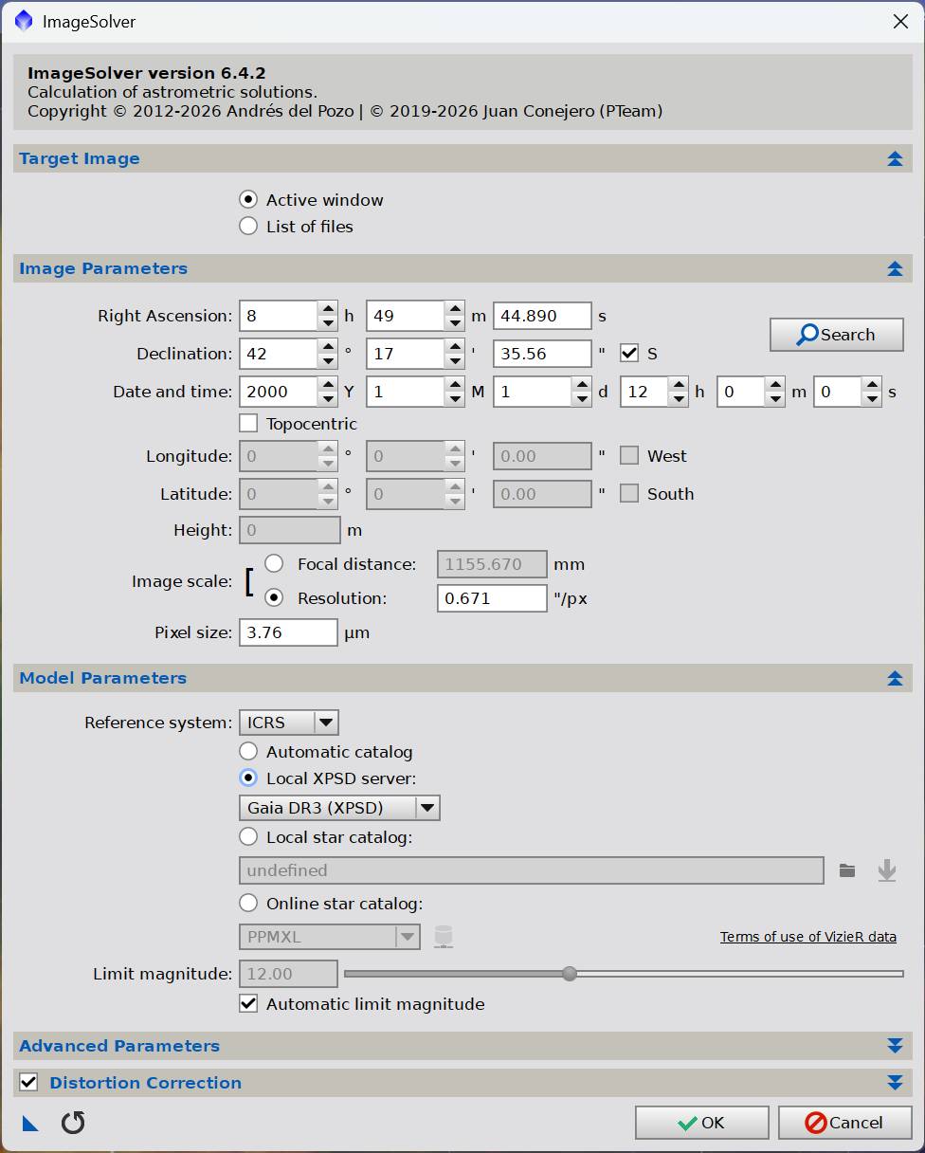
Task: Select the List of files option
Action: pyautogui.click(x=248, y=227)
